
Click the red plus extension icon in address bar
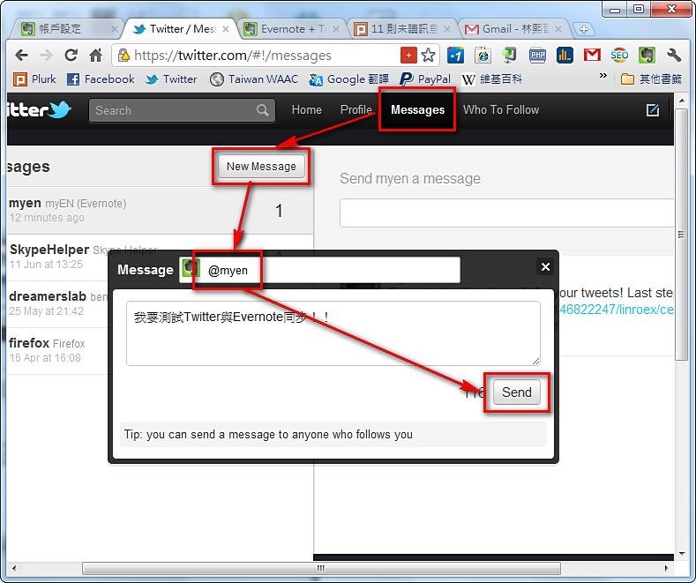(x=408, y=56)
